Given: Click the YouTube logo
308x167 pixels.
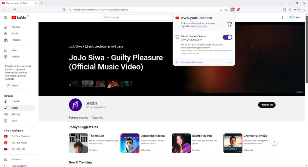Looking at the screenshot, I should click(x=19, y=17).
